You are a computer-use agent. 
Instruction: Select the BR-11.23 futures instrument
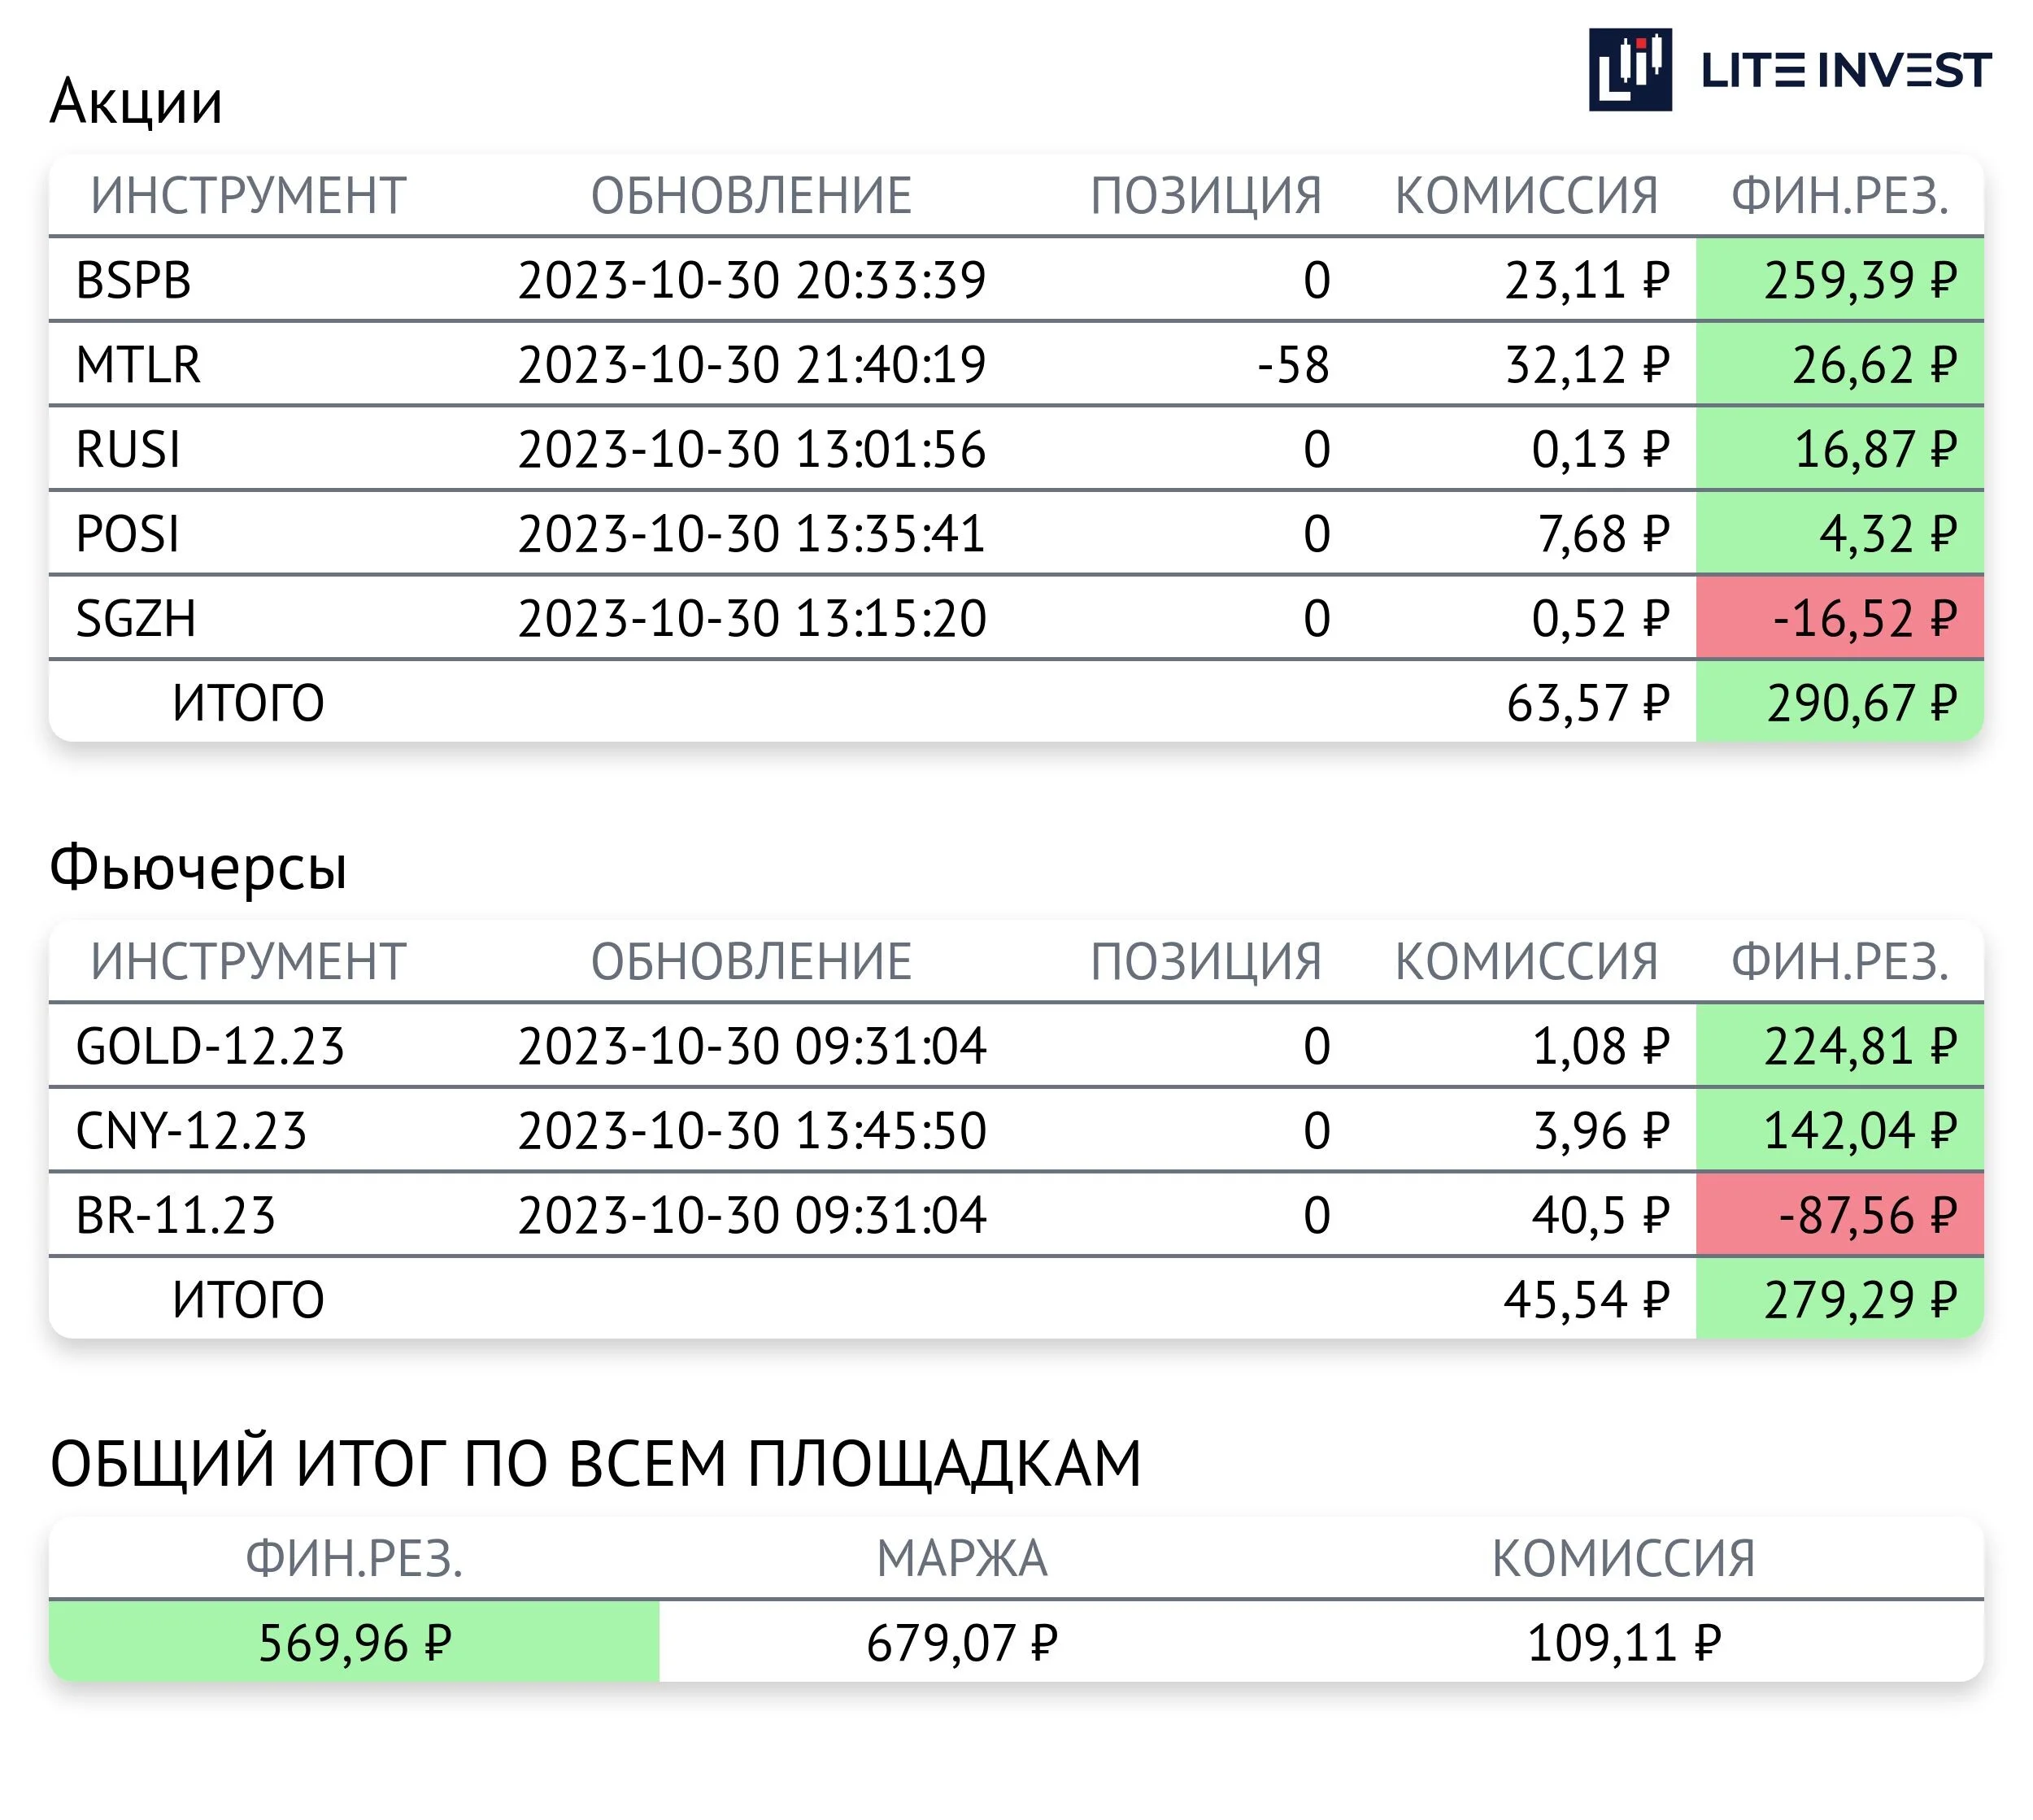click(175, 1216)
